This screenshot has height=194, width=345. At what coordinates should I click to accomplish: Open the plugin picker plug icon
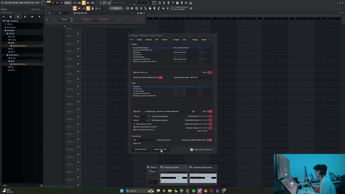click(x=154, y=8)
